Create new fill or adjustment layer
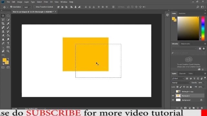The image size is (207, 116). (x=190, y=108)
